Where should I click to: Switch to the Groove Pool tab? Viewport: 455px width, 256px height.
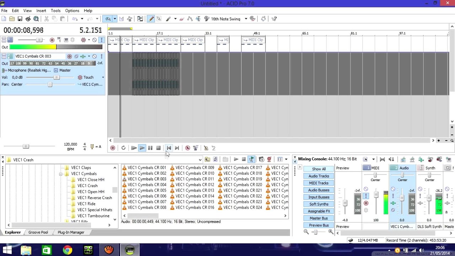point(38,232)
